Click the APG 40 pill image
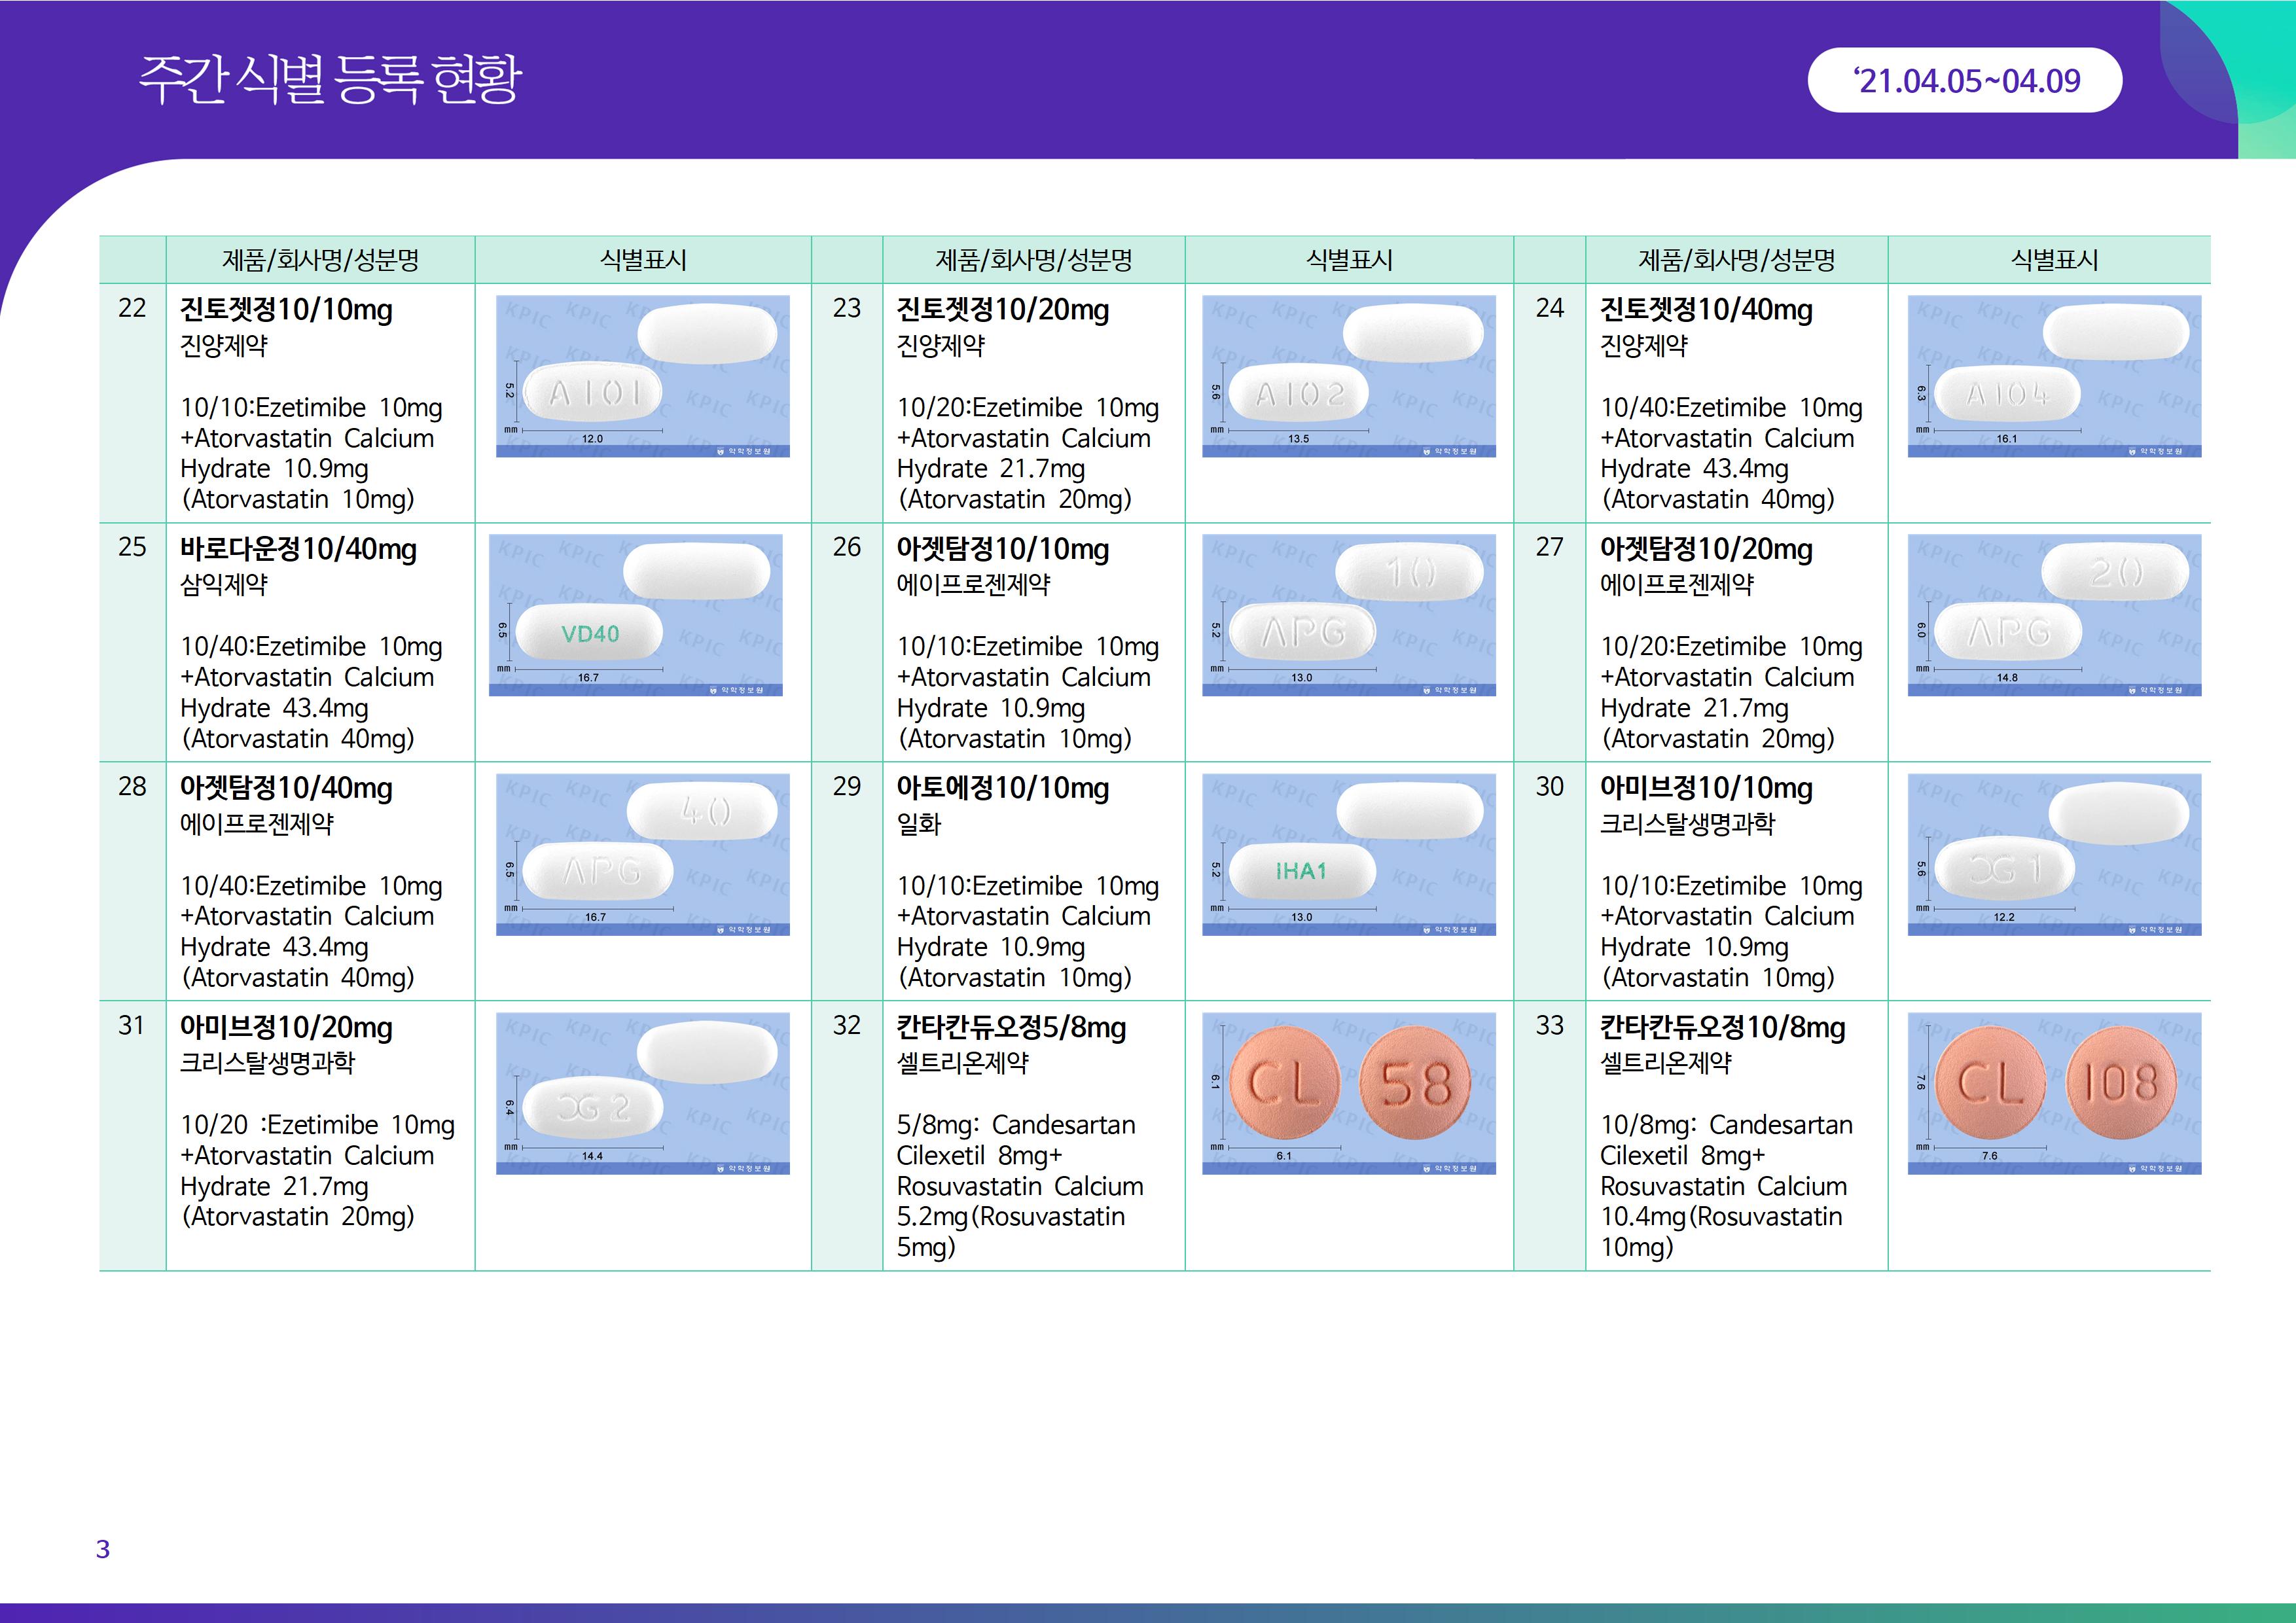This screenshot has height=1623, width=2296. coord(642,854)
